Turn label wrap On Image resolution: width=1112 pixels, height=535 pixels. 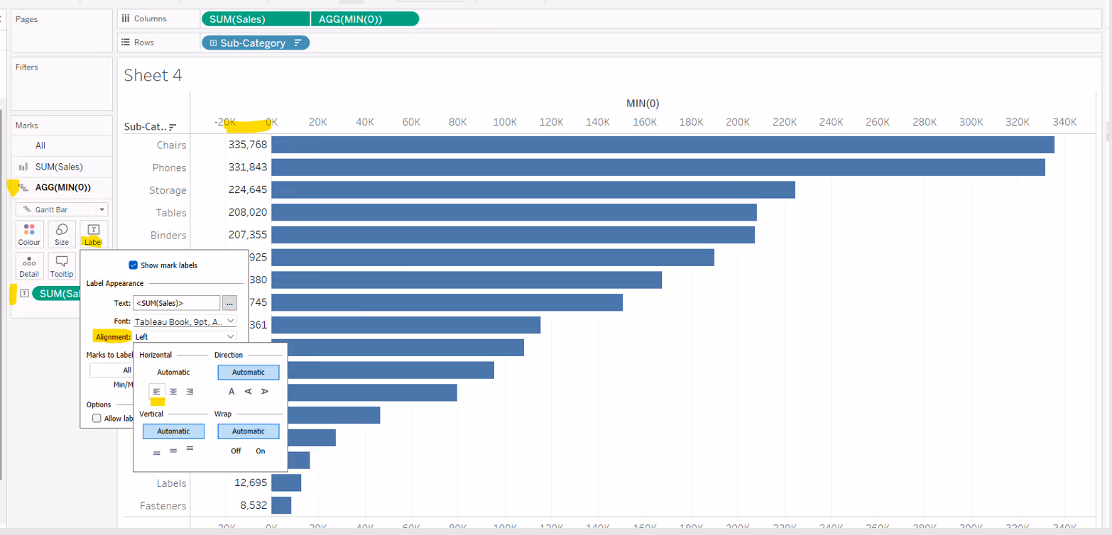tap(261, 451)
